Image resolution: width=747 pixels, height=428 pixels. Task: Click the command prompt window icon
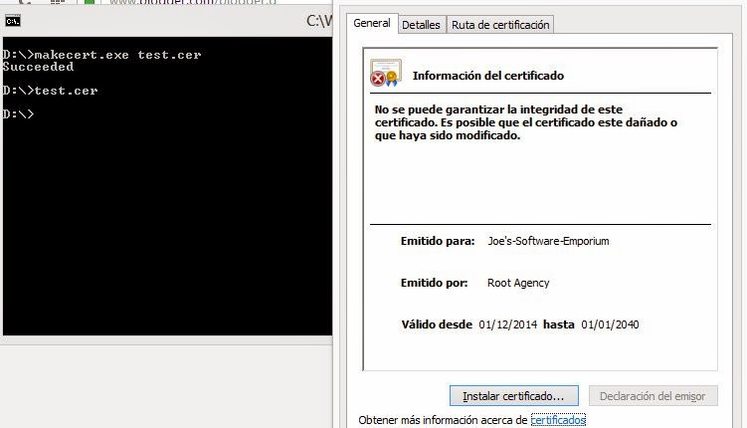tap(13, 21)
